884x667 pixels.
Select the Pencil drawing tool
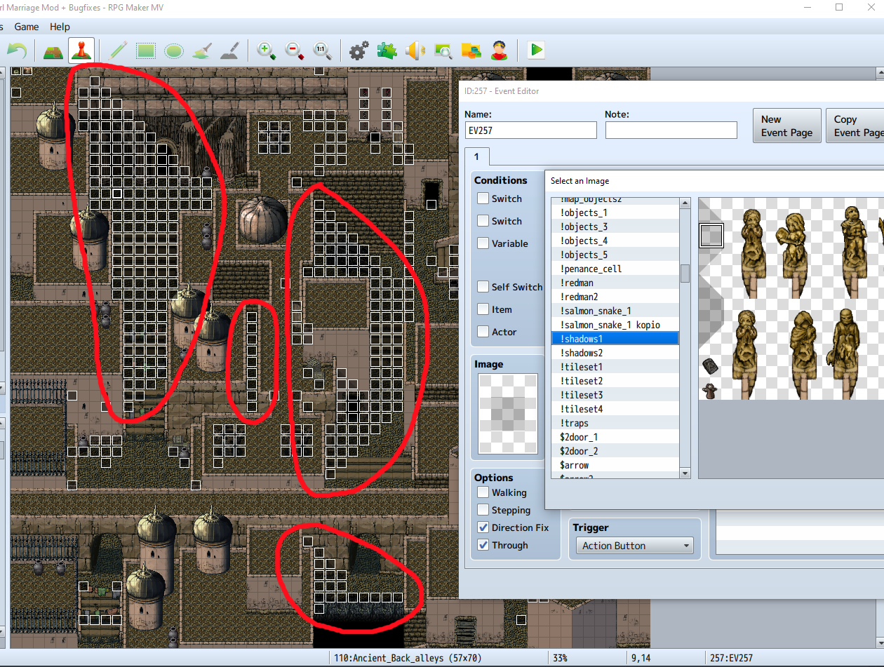(118, 50)
